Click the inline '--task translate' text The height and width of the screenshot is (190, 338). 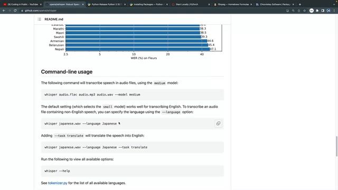click(x=69, y=136)
